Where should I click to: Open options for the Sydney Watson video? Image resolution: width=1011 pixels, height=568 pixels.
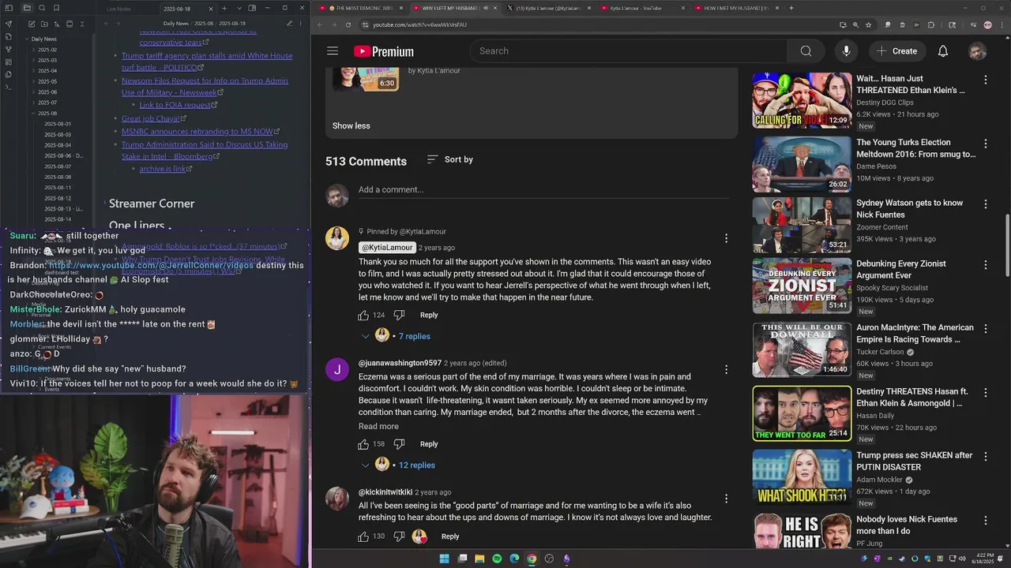coord(985,204)
